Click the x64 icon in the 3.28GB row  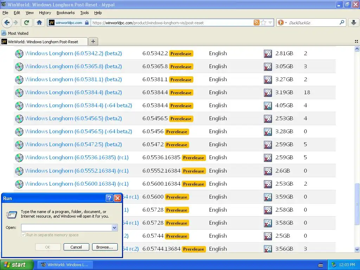pyautogui.click(x=268, y=131)
